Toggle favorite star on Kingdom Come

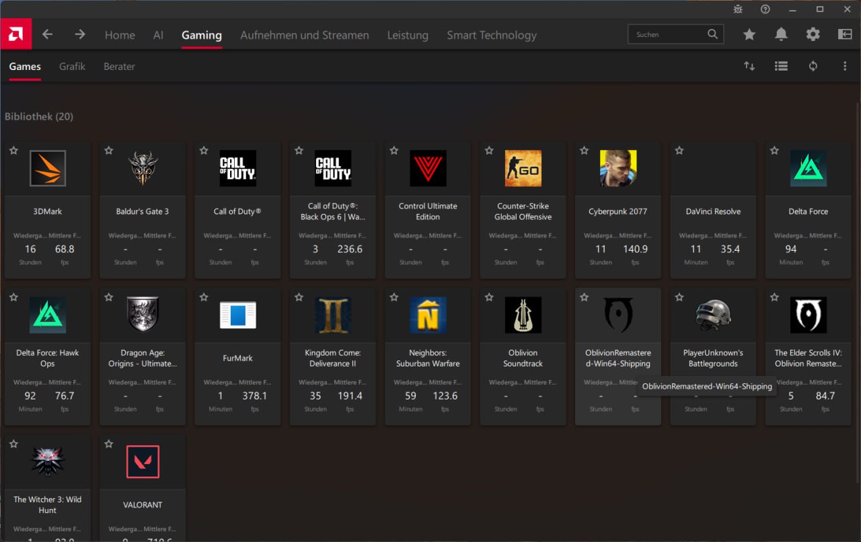point(299,297)
